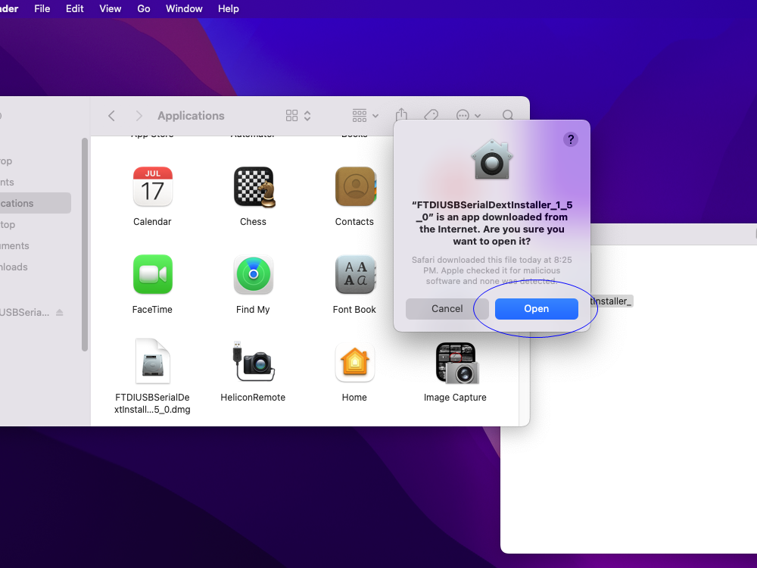Go back with the Finder back chevron
Viewport: 757px width, 568px height.
click(x=111, y=116)
